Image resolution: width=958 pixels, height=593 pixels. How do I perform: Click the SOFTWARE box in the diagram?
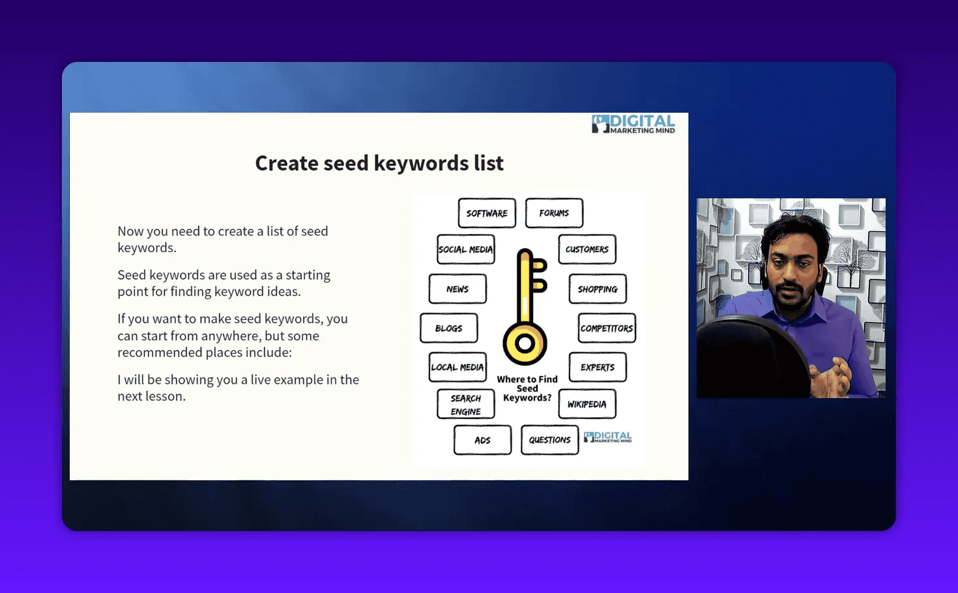click(486, 212)
